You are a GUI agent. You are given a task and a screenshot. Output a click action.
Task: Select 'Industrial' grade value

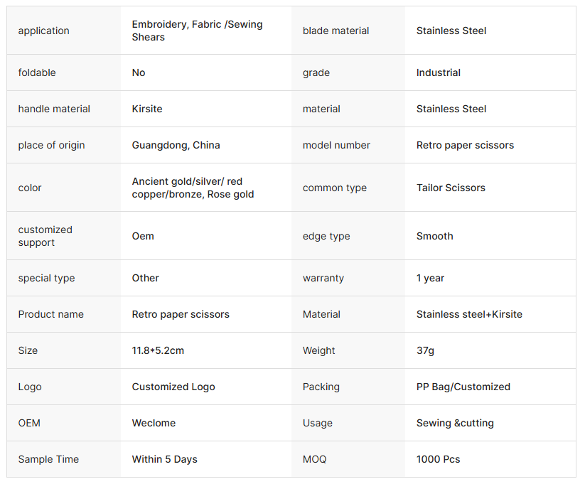439,72
